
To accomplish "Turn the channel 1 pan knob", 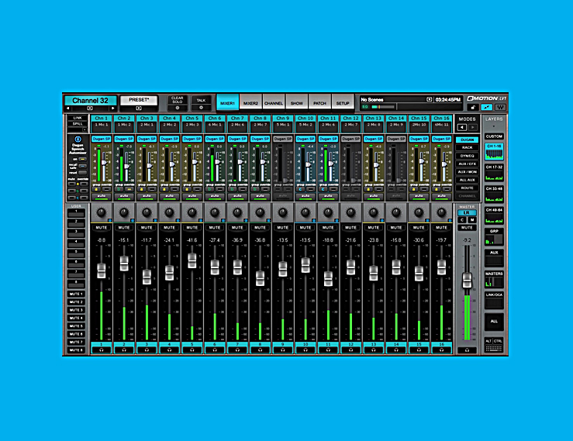I will tap(102, 212).
